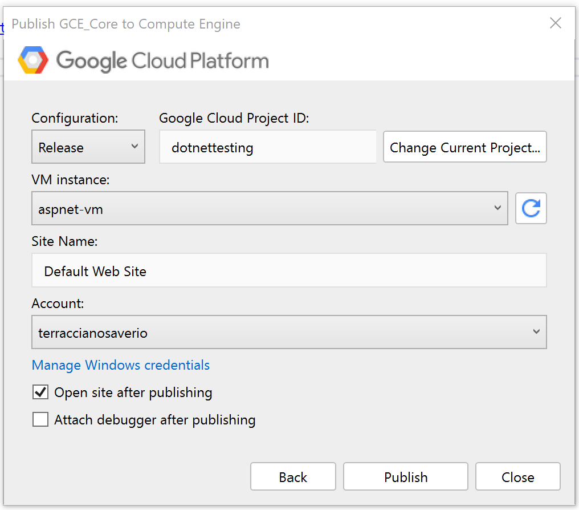The image size is (579, 510).
Task: Open the Account dropdown
Action: pos(289,333)
